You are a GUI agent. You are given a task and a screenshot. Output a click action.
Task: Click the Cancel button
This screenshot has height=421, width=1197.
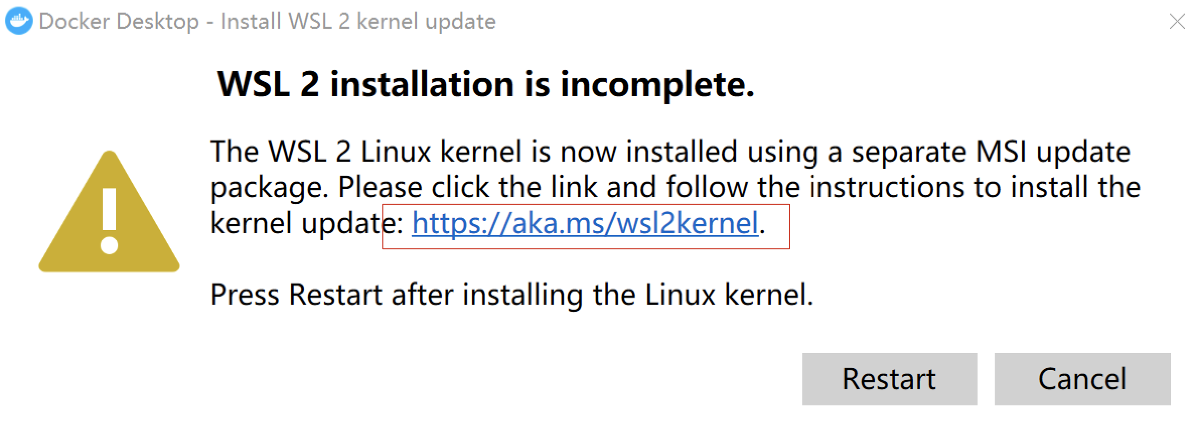1082,379
